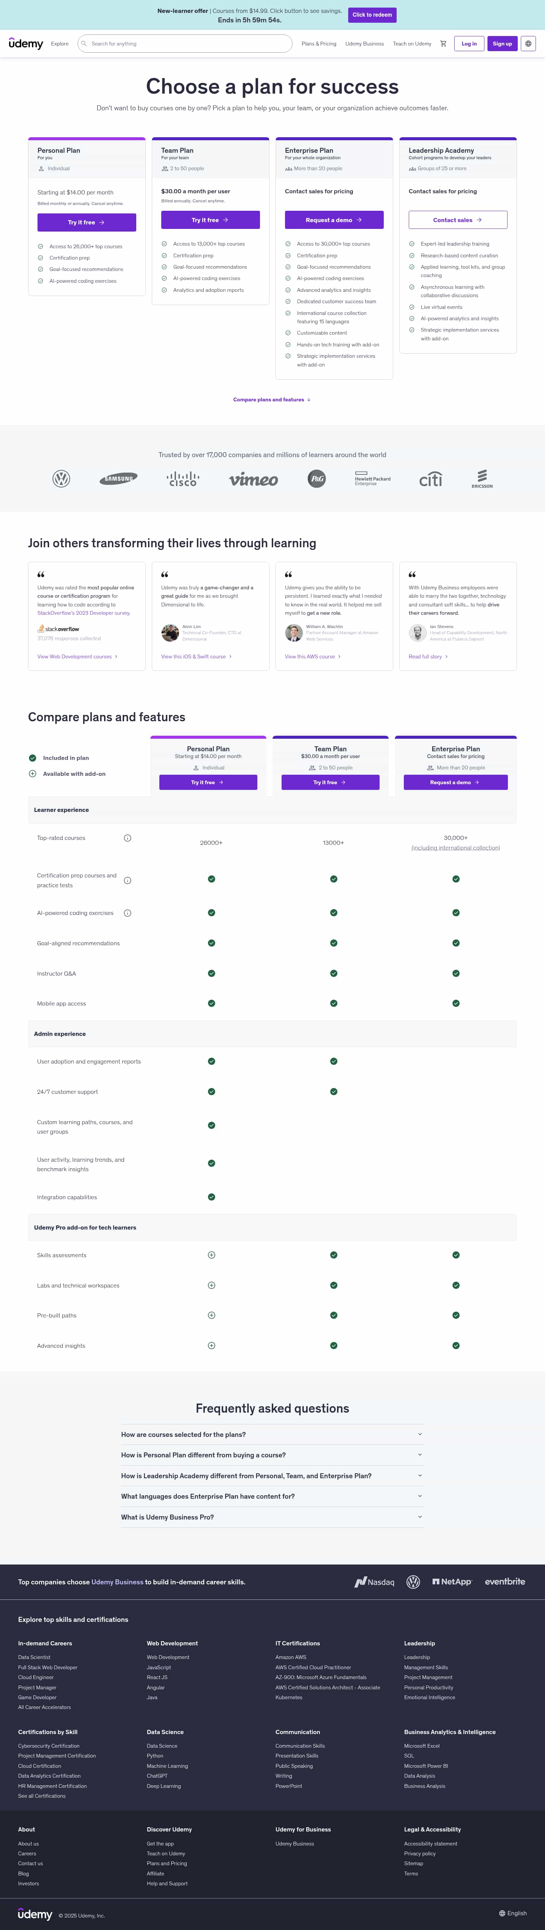Click the Vimeo company logo

click(x=253, y=479)
